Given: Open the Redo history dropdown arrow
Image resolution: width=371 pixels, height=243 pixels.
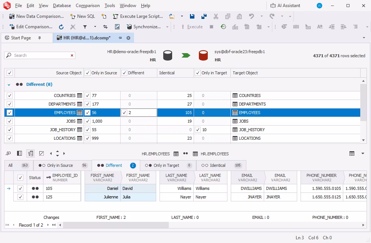Looking at the screenshot, I should click(282, 16).
